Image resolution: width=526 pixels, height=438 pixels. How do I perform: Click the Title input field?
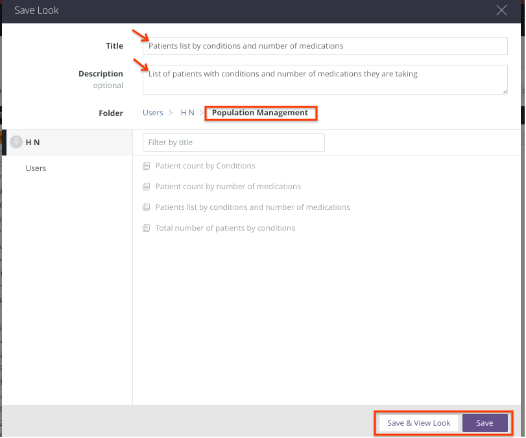pos(324,46)
